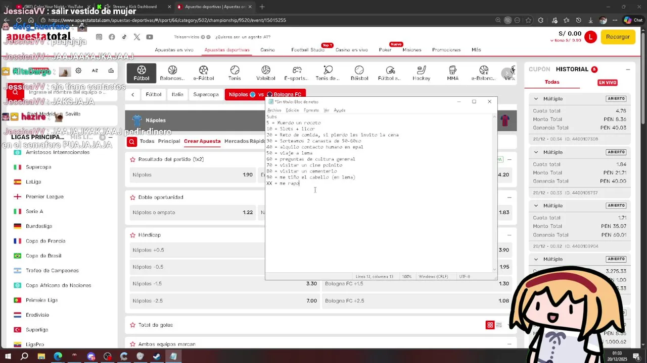Screen dimensions: 647x363
Task: Open the Poker menu item
Action: (385, 50)
